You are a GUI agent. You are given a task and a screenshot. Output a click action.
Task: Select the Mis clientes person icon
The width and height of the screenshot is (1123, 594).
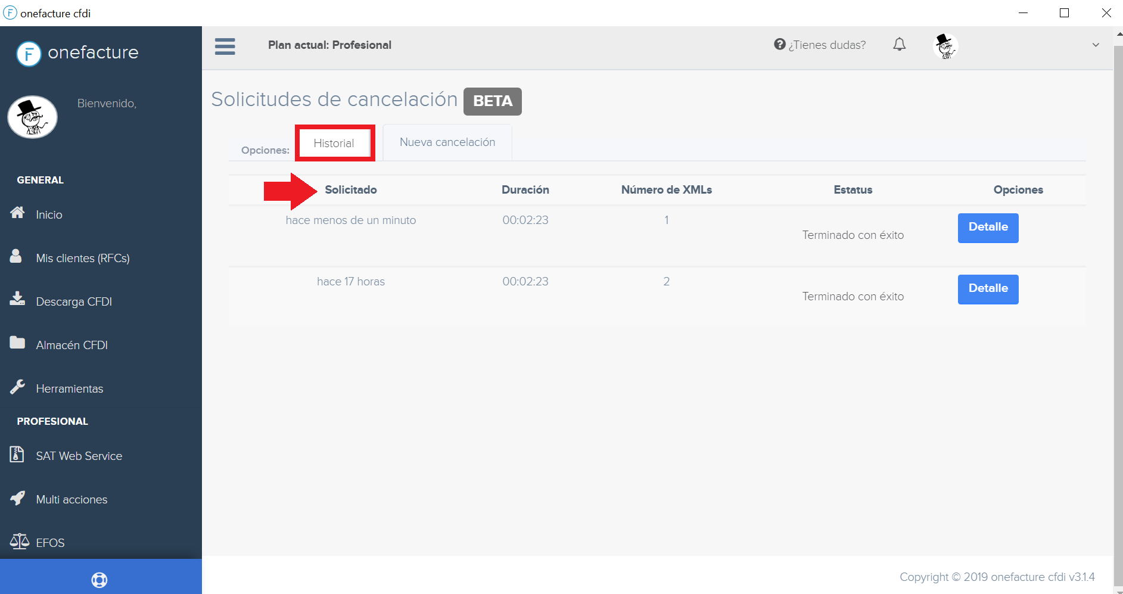pos(16,256)
